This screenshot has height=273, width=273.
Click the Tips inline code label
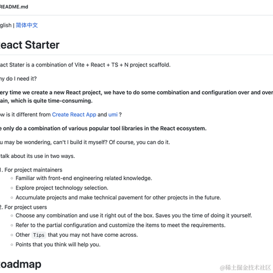(x=39, y=235)
